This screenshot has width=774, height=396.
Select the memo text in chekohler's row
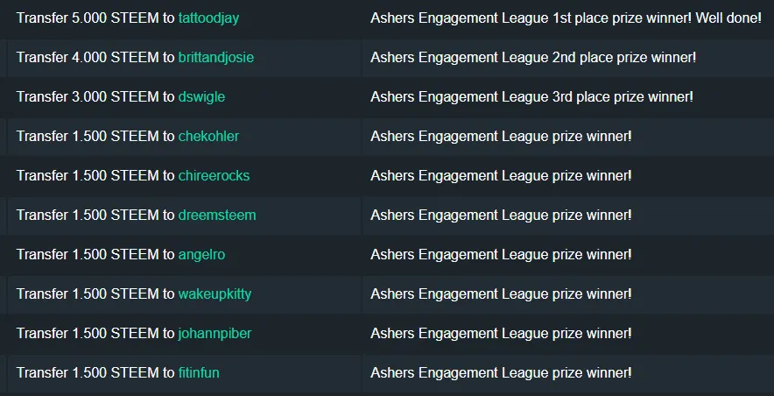pos(501,137)
